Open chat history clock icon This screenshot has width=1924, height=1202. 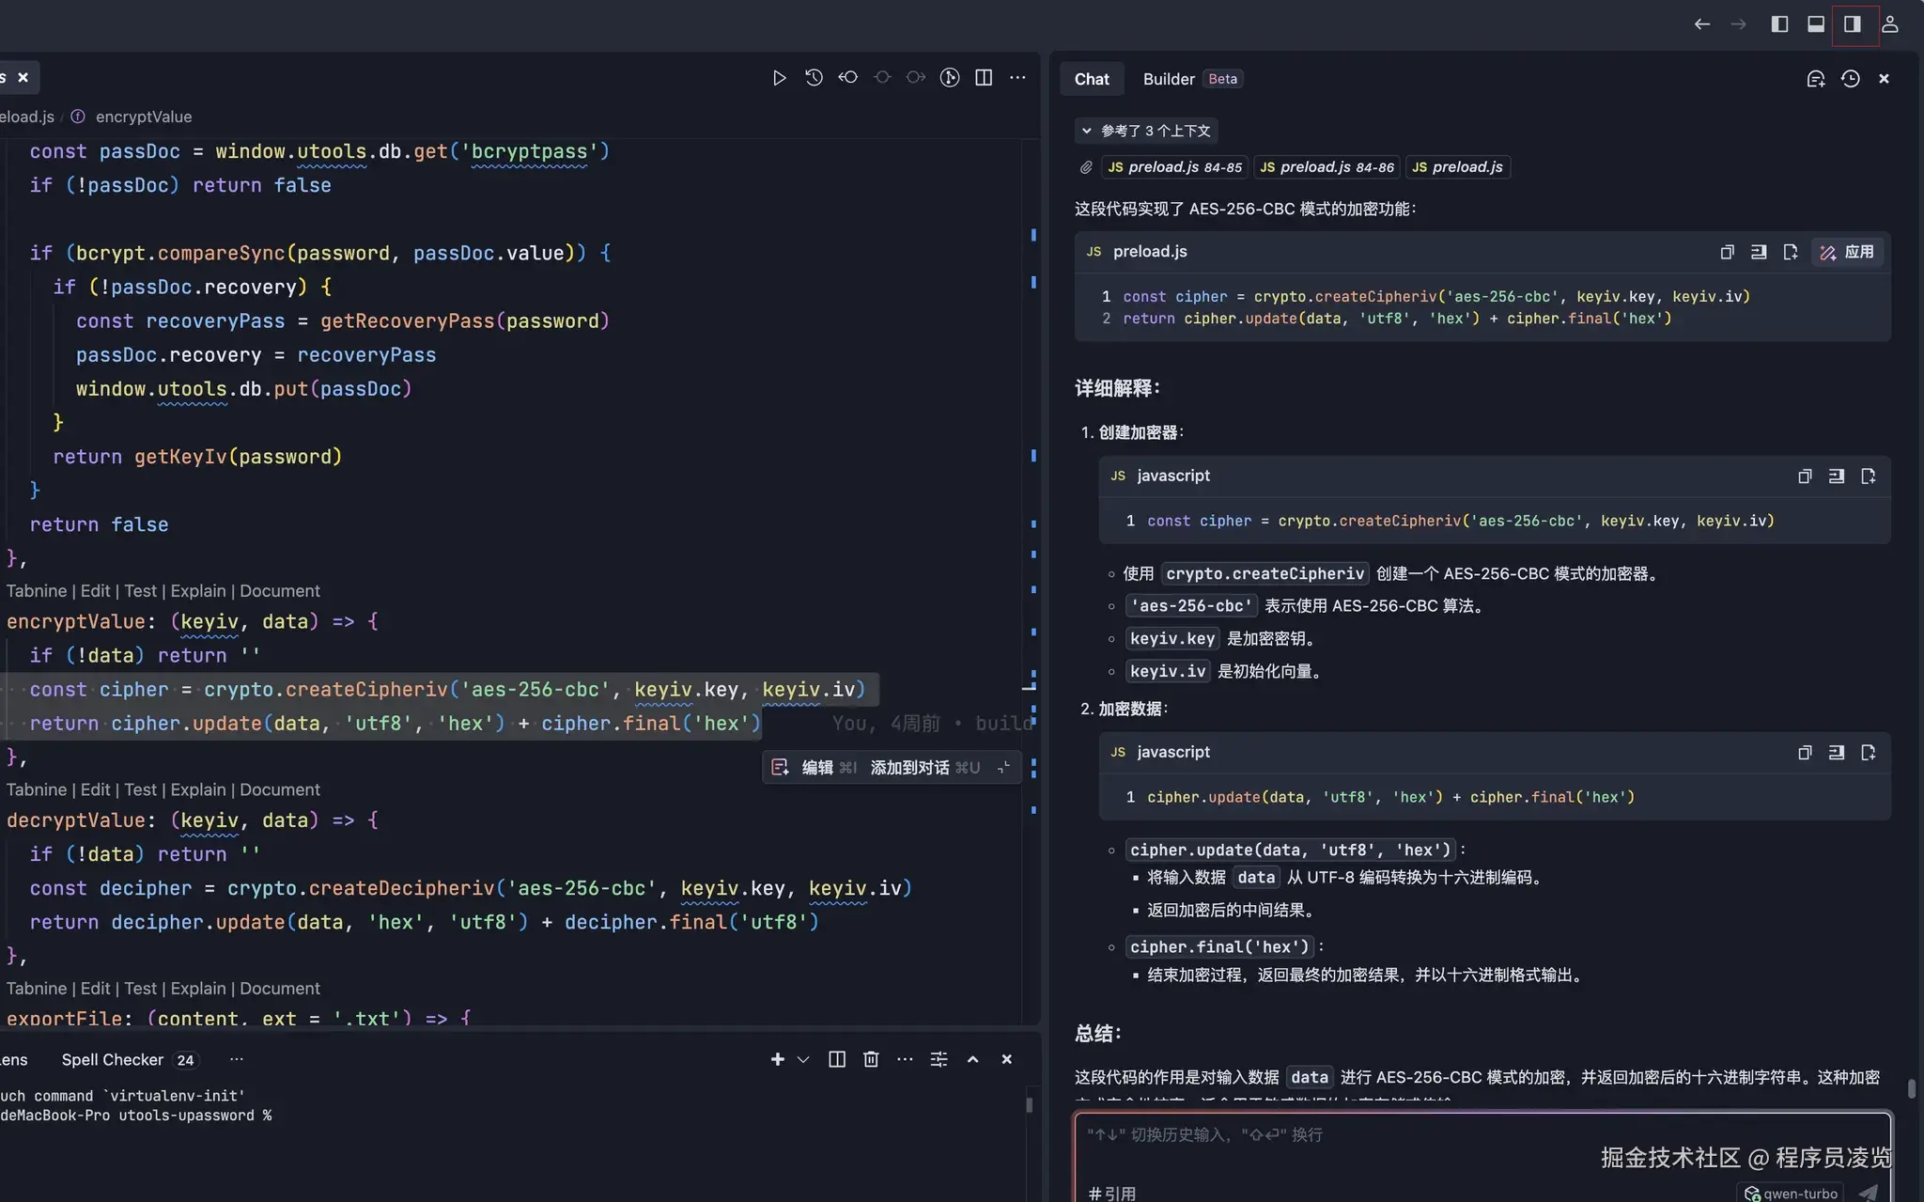coord(1850,79)
